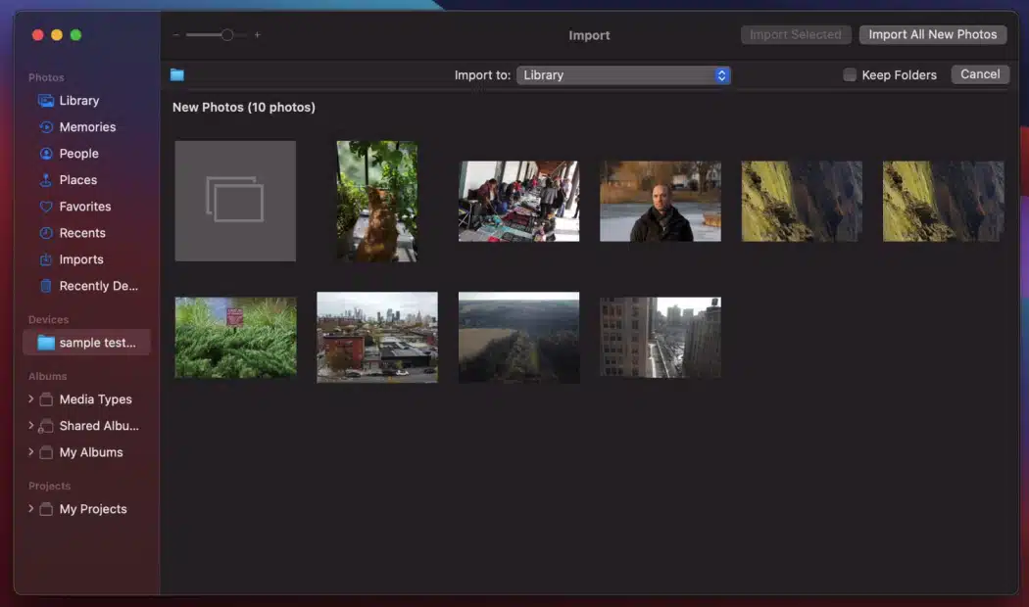
Task: Open Recently Deleted trash icon
Action: coord(46,286)
